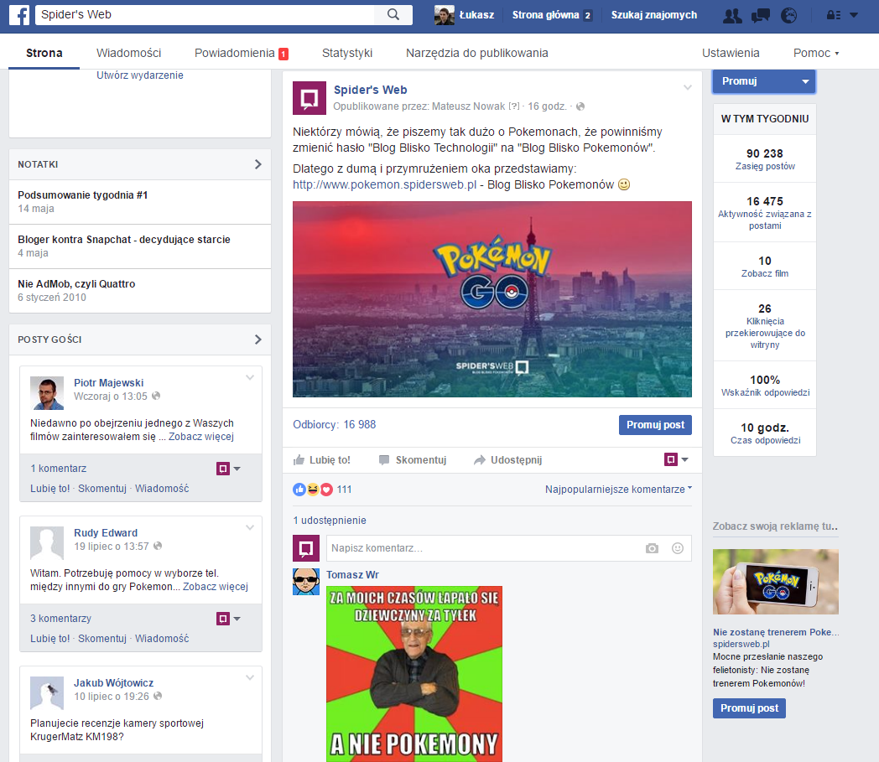Open emoji picker in comment box
Image resolution: width=879 pixels, height=762 pixels.
(x=678, y=548)
